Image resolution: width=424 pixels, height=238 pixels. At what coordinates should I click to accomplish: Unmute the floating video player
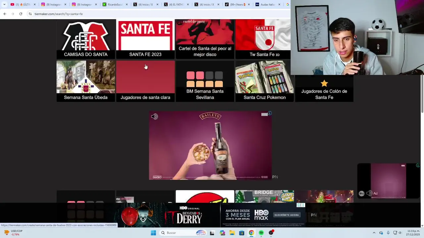369,193
